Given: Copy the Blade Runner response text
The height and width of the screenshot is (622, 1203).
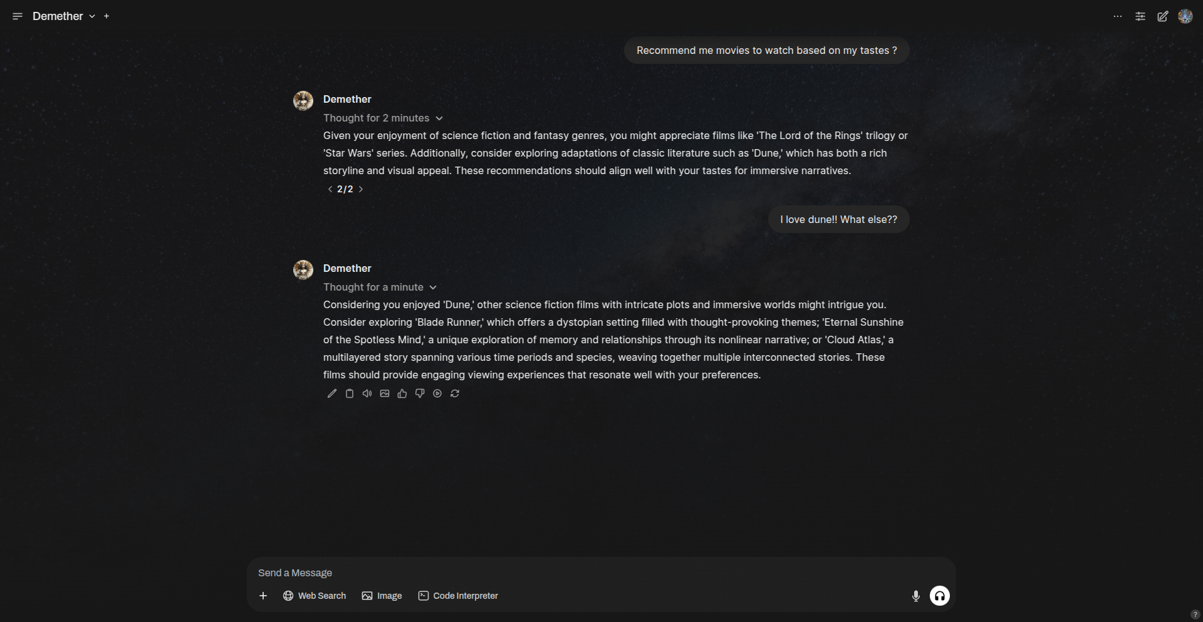Looking at the screenshot, I should pos(350,393).
